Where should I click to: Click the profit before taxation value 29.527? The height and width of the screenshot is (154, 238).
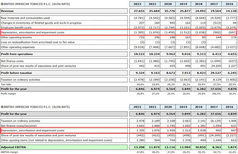point(216,73)
